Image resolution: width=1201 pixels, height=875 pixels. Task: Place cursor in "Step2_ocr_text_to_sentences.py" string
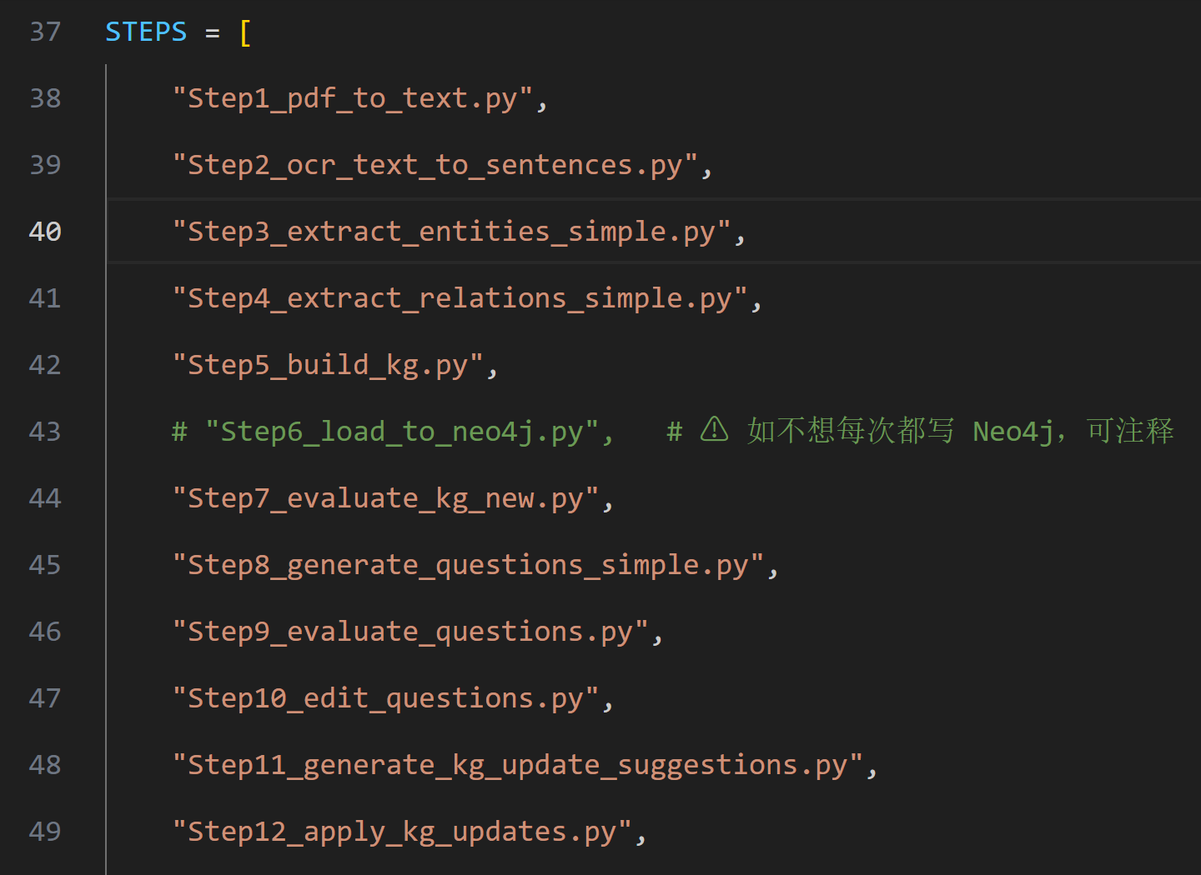(x=435, y=165)
